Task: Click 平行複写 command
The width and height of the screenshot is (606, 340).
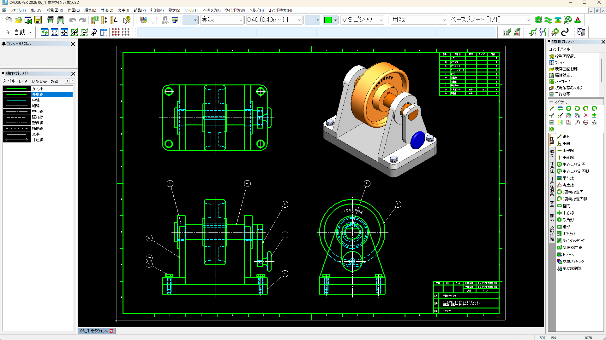Action: [x=560, y=94]
